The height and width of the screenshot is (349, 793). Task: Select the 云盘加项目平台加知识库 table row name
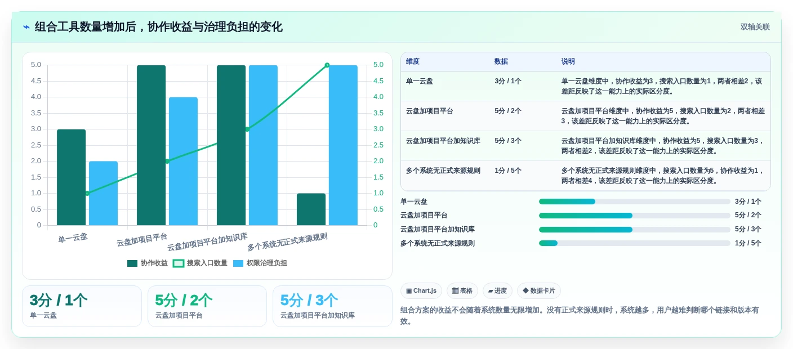click(443, 141)
